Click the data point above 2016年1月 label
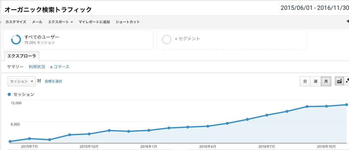 pos(149,130)
